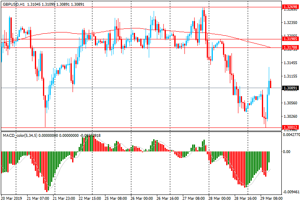Viewport: 300px width, 203px height.
Task: Click the 26 Mar 00:00 time label
Action: (x=142, y=198)
